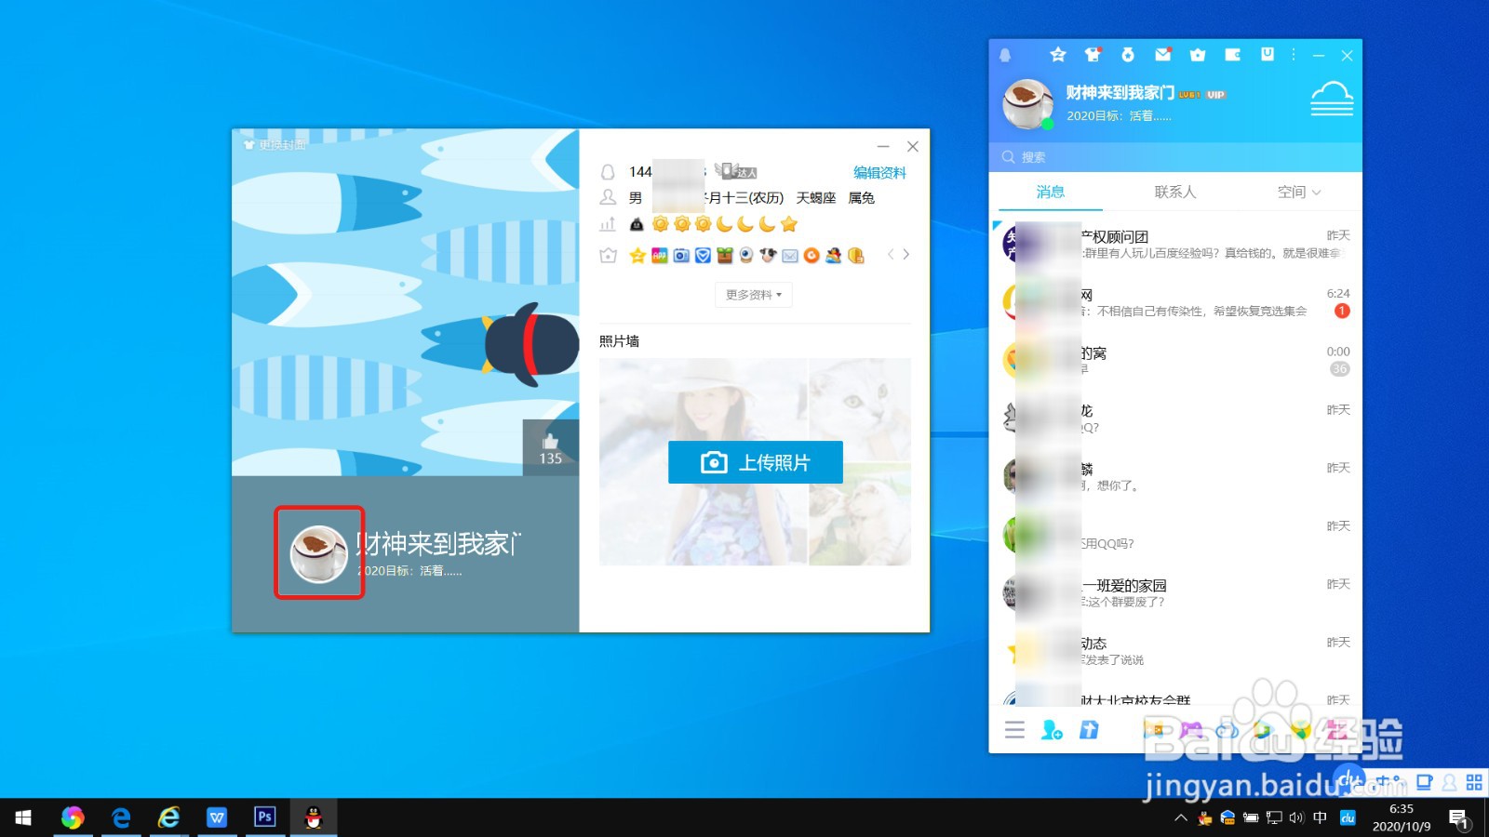This screenshot has width=1489, height=837.
Task: Open the main menu hamburger icon
Action: (x=1014, y=731)
